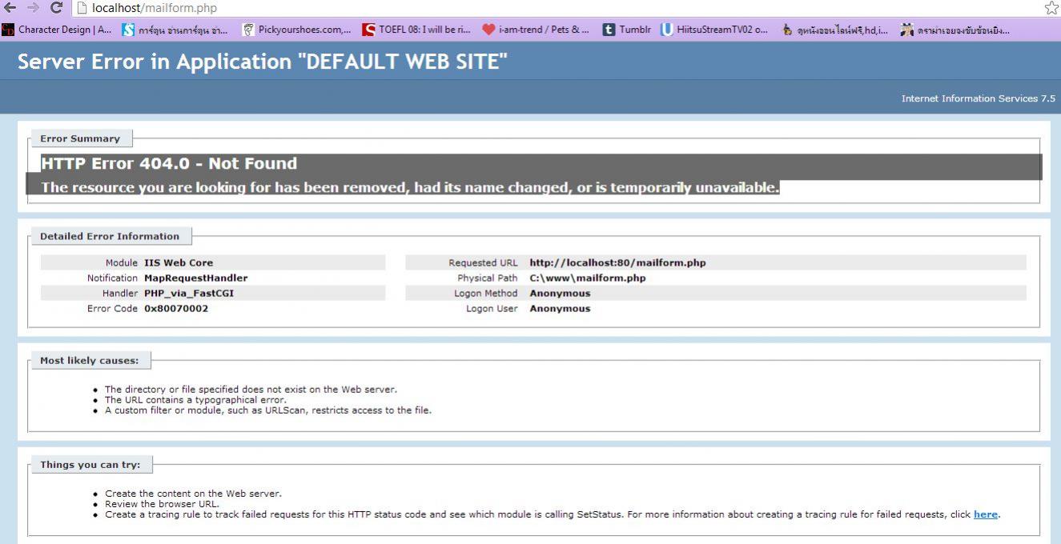The height and width of the screenshot is (544, 1061).
Task: Click the 'Most likely causes:' section label
Action: (90, 360)
